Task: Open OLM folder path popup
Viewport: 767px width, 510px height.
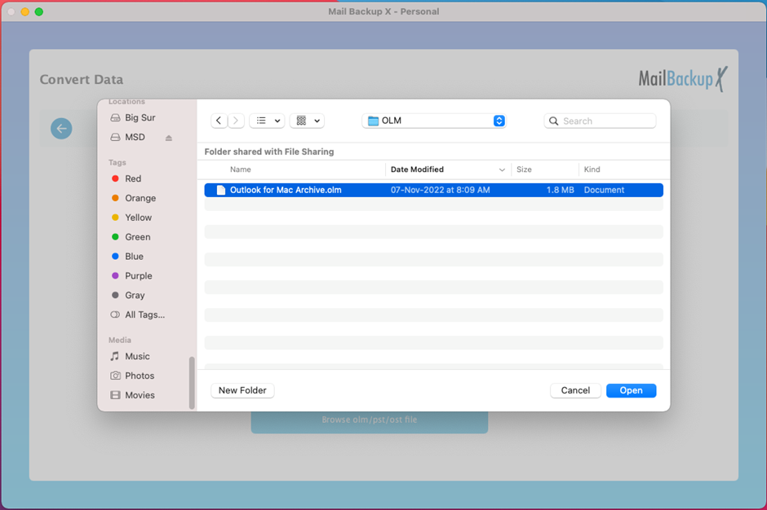Action: [x=434, y=121]
